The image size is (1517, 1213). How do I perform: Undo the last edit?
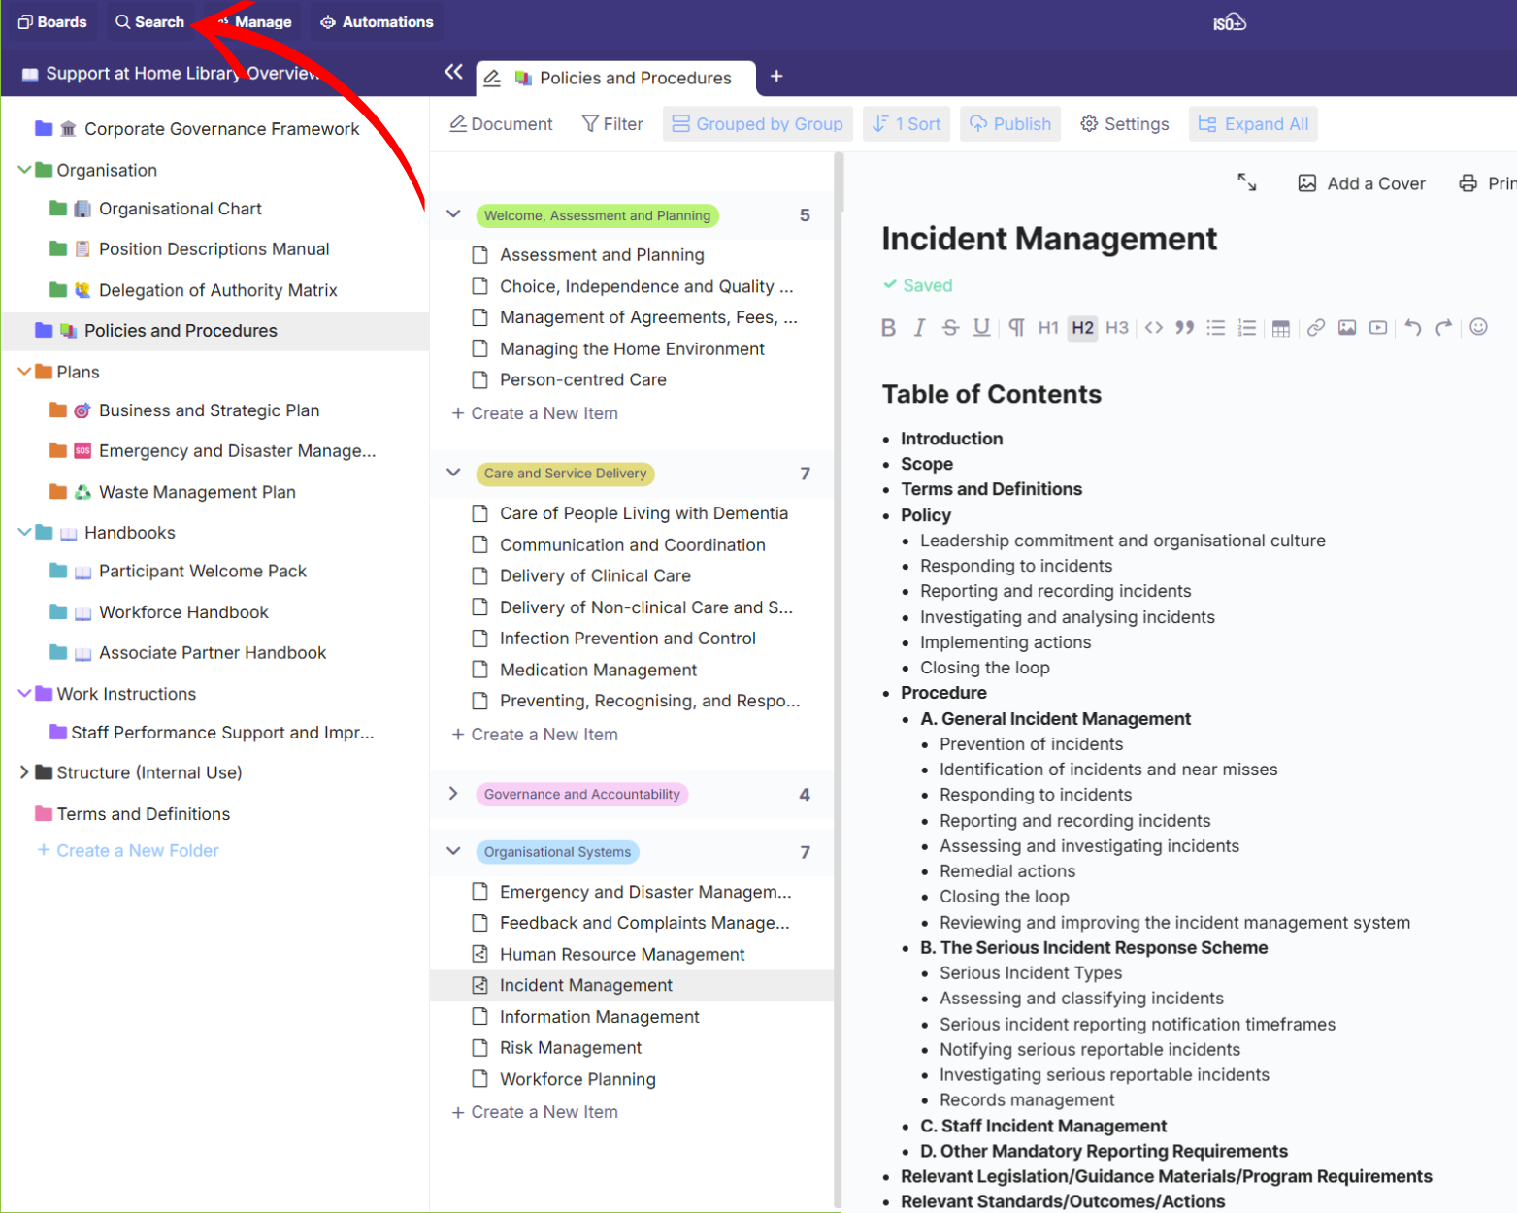(x=1413, y=328)
